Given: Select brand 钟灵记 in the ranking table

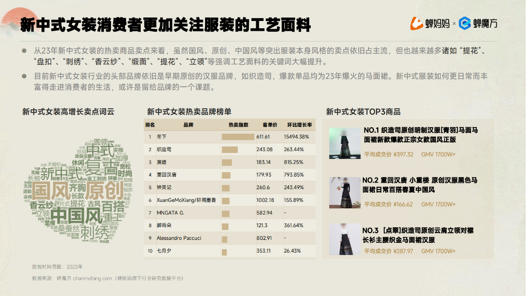Looking at the screenshot, I should pyautogui.click(x=164, y=187).
